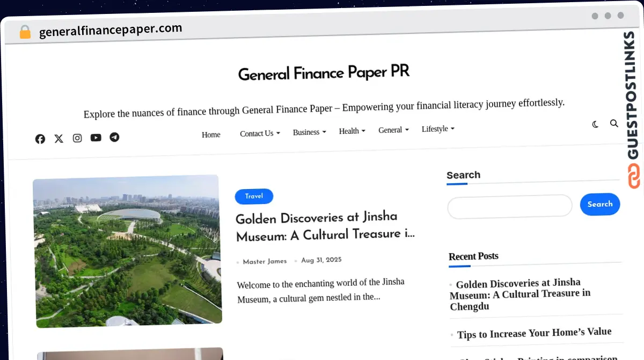Image resolution: width=644 pixels, height=360 pixels.
Task: Open the Jinsha Museum aerial thumbnail
Action: [x=127, y=251]
